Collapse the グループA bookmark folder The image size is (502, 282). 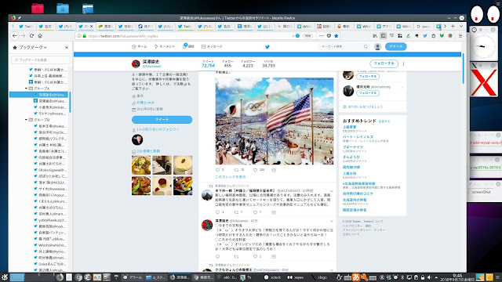pyautogui.click(x=26, y=89)
